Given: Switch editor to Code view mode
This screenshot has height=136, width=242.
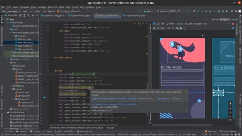Looking at the screenshot, I should click(216, 19).
